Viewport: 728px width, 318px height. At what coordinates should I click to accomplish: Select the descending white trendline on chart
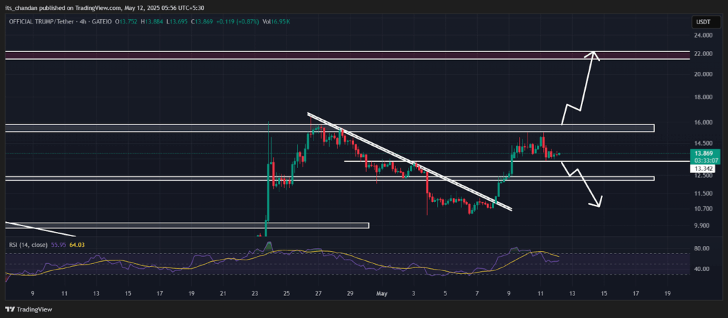coord(409,161)
